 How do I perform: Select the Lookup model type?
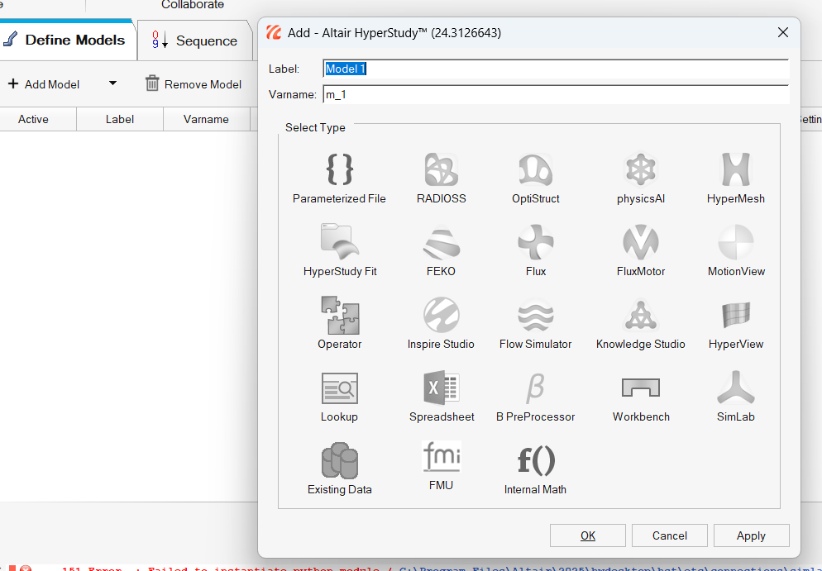pos(339,397)
